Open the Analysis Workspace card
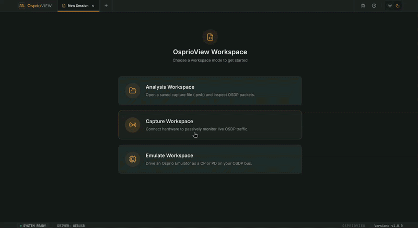418x228 pixels. [x=210, y=91]
